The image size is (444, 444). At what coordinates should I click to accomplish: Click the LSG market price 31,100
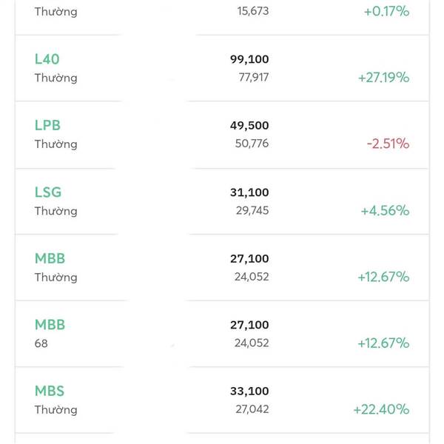point(249,192)
